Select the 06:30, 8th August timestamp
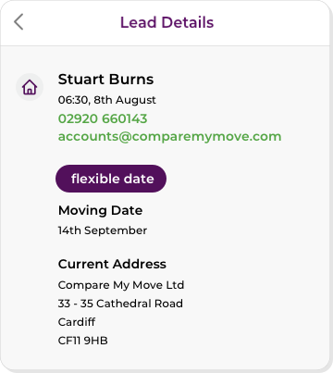This screenshot has height=373, width=333. click(x=107, y=100)
